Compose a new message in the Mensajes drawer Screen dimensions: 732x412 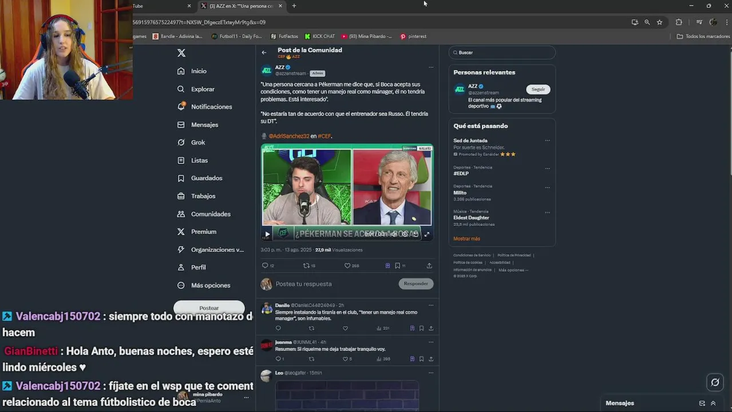click(x=702, y=403)
